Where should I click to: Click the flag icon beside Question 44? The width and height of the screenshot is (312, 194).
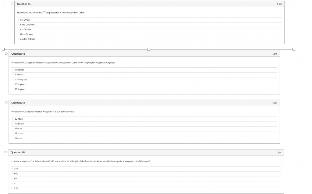pos(6,103)
